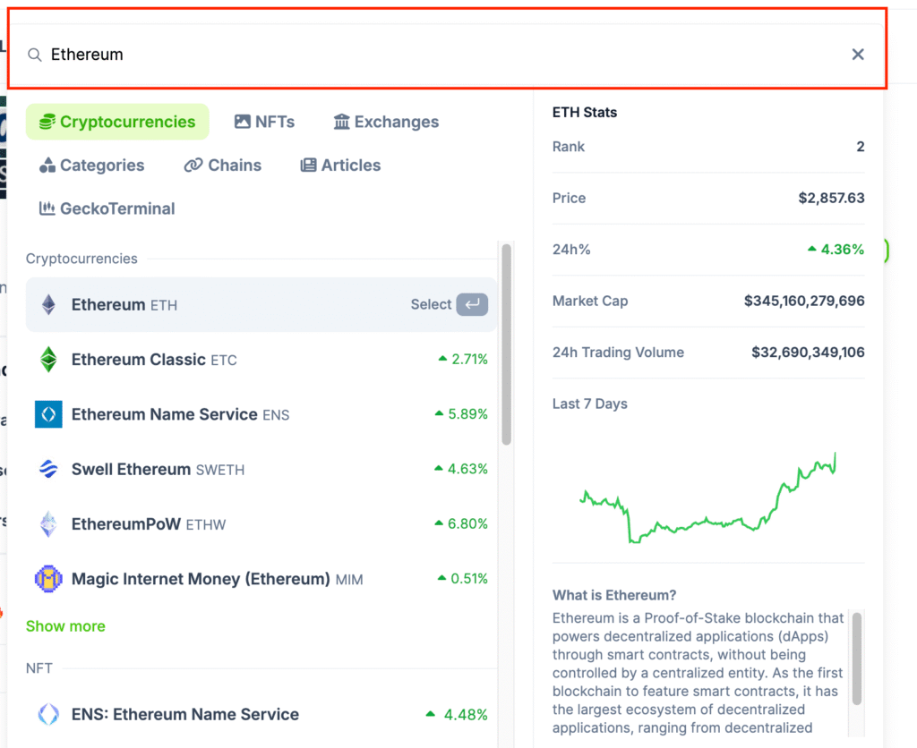Click the Rank value 2

point(861,147)
